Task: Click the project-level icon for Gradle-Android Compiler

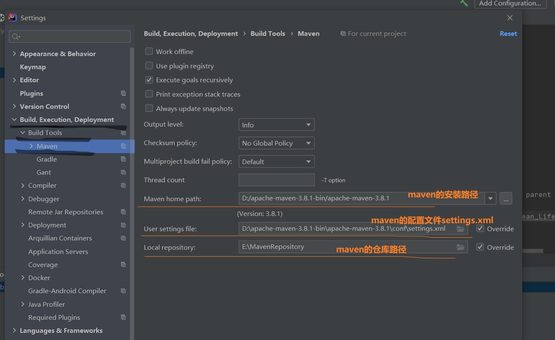Action: coord(123,291)
